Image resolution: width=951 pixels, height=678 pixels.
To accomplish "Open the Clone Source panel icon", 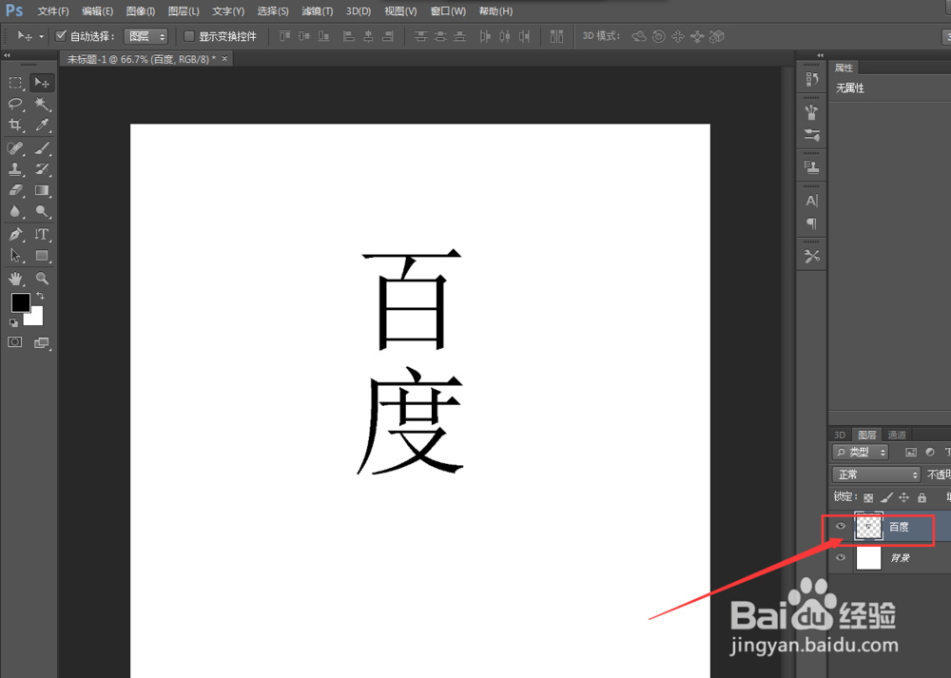I will coord(811,166).
